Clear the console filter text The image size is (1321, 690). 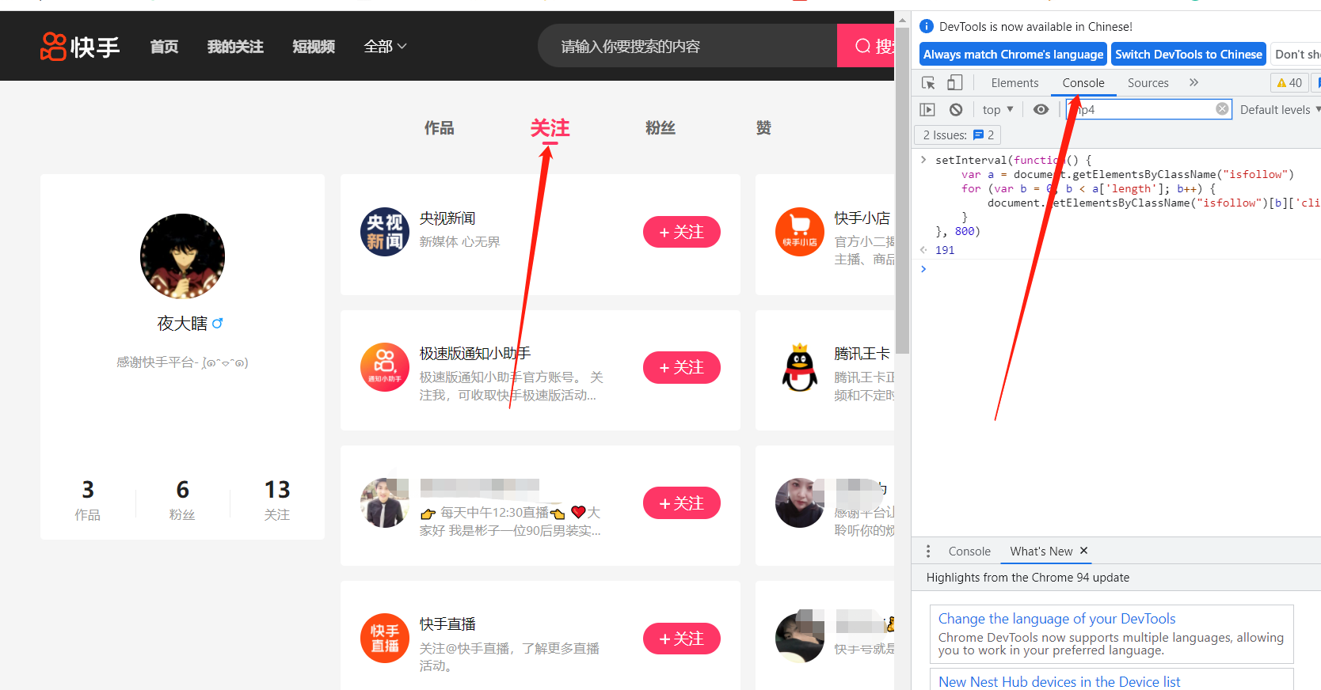(1222, 109)
